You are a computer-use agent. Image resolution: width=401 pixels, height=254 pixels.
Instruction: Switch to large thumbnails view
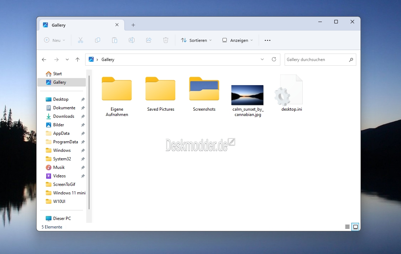355,227
